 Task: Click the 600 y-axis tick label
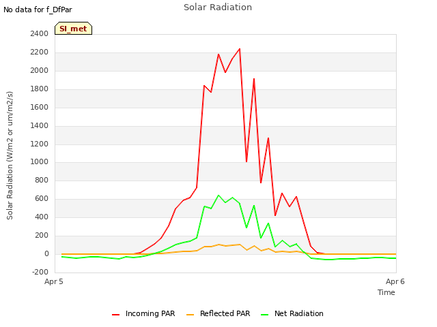point(42,198)
